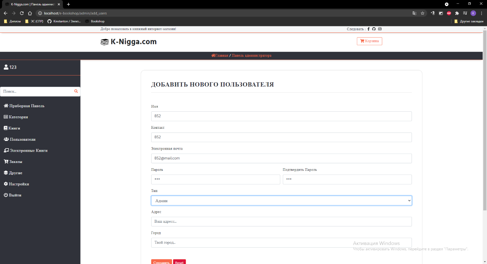Viewport: 487px width, 264px height.
Task: Follow the Панель администратора breadcrumb link
Action: coord(252,55)
